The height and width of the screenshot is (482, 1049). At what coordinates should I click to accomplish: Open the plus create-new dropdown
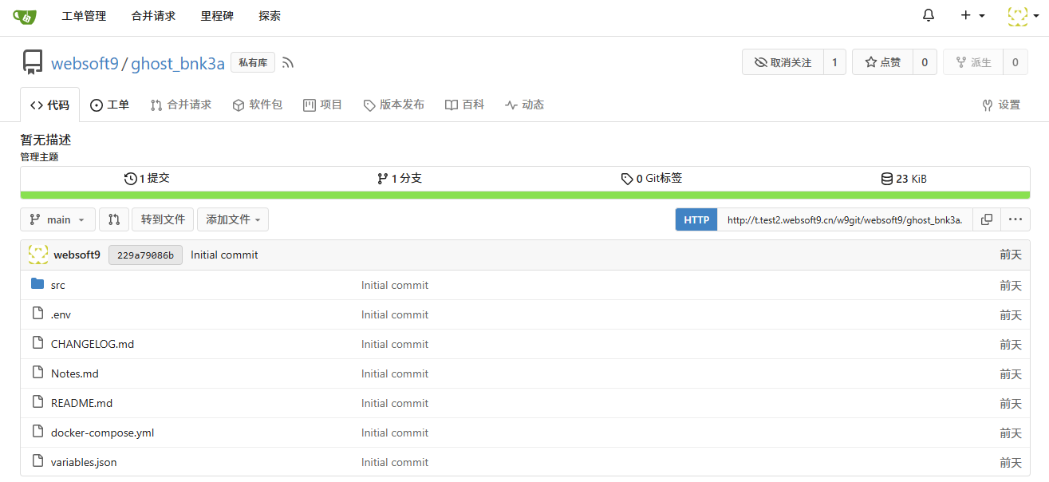tap(972, 16)
